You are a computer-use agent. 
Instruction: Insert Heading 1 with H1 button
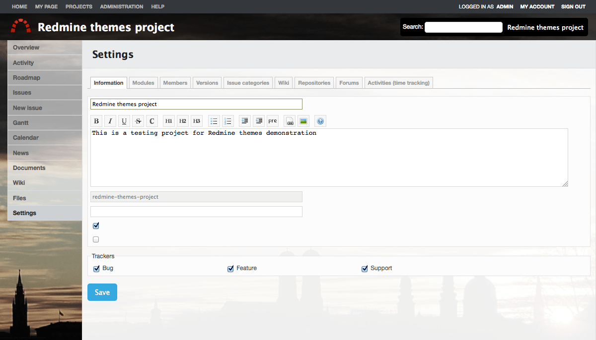(169, 121)
